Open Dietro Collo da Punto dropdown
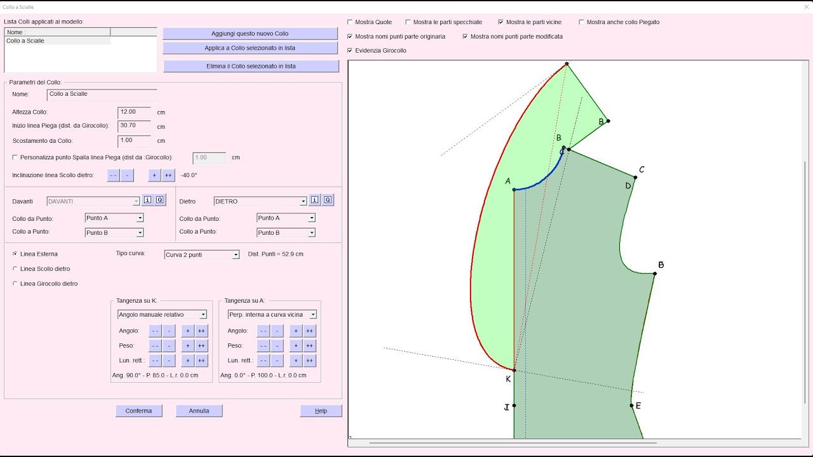This screenshot has height=457, width=813. [x=286, y=218]
